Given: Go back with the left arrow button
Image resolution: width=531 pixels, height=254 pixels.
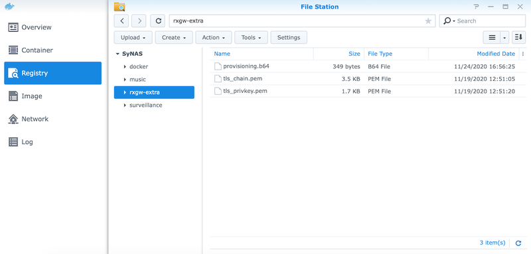Looking at the screenshot, I should [122, 21].
